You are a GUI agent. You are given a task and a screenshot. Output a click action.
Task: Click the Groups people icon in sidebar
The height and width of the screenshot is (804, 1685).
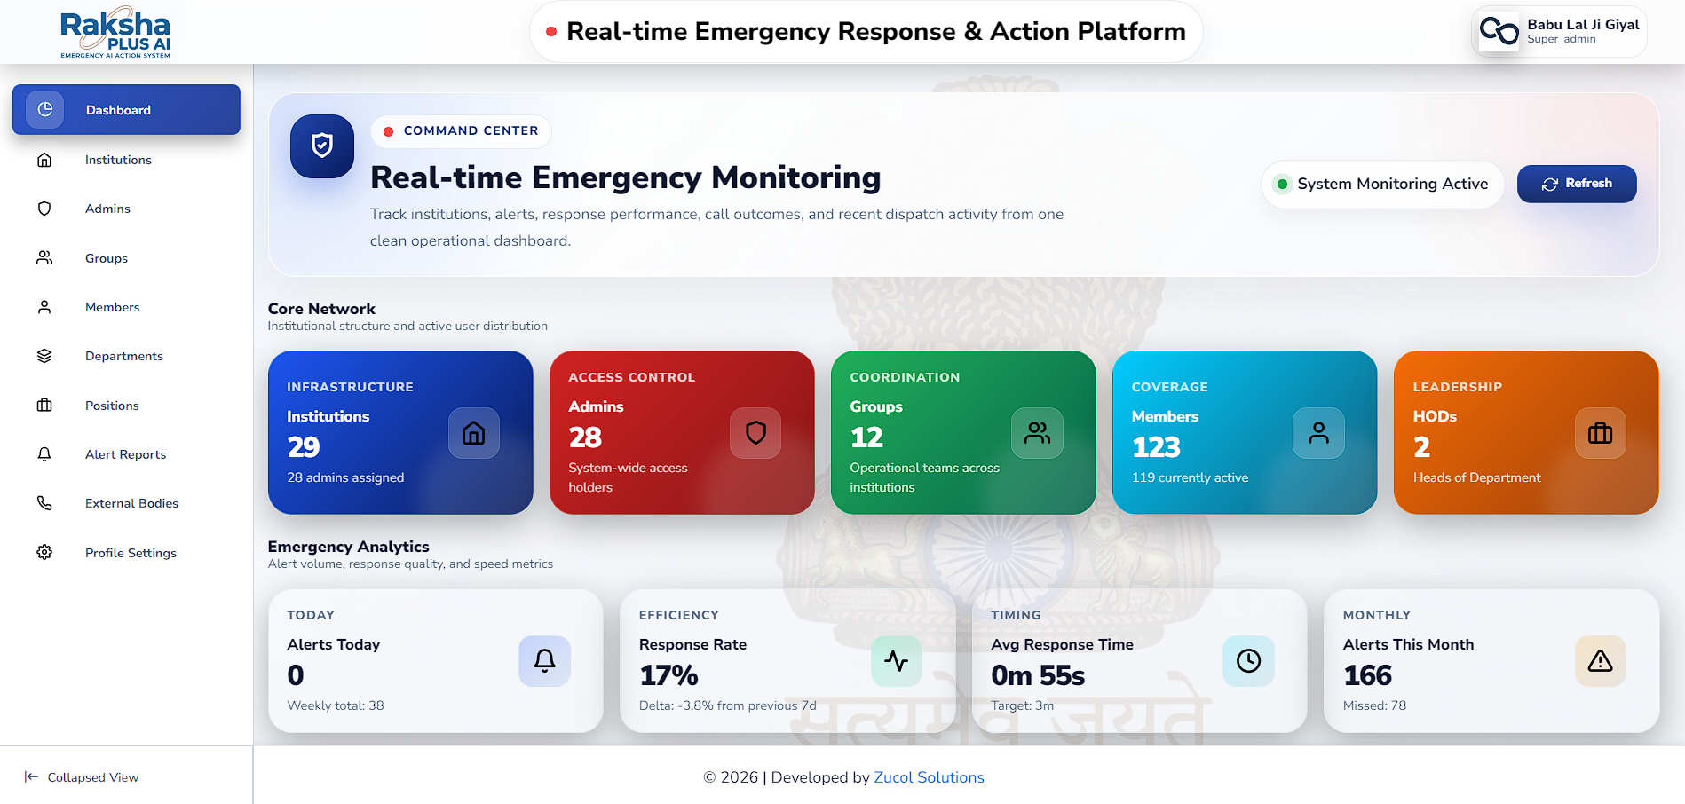coord(44,258)
